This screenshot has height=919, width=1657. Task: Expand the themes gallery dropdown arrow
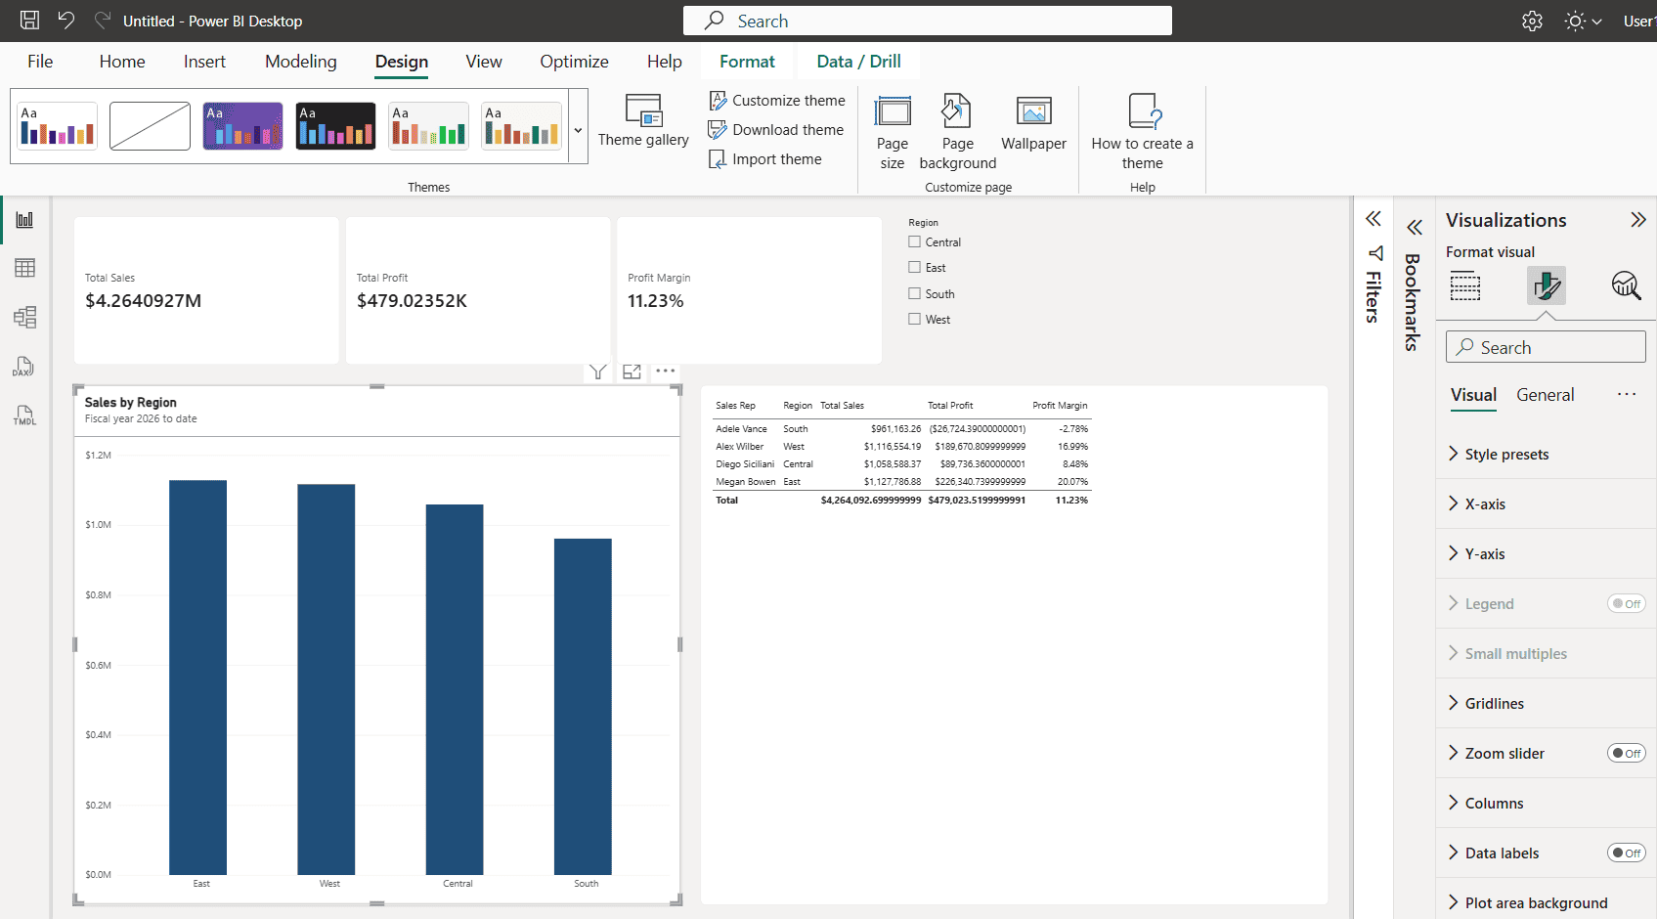578,130
